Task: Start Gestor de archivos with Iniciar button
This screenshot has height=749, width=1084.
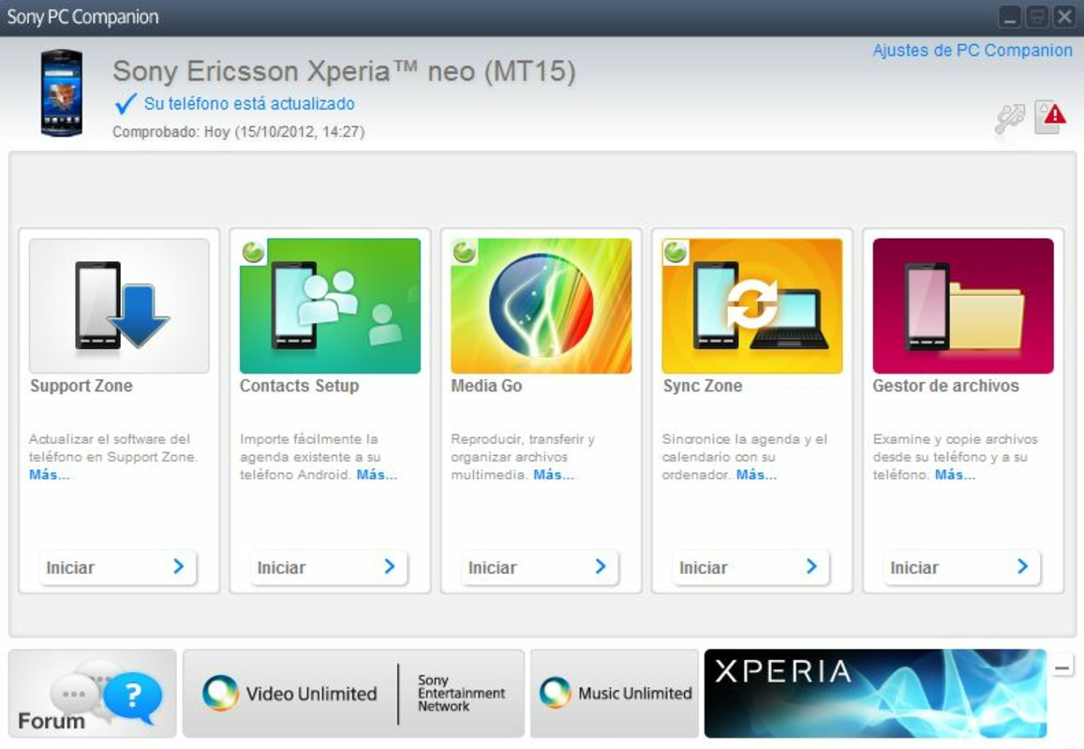Action: pos(961,567)
